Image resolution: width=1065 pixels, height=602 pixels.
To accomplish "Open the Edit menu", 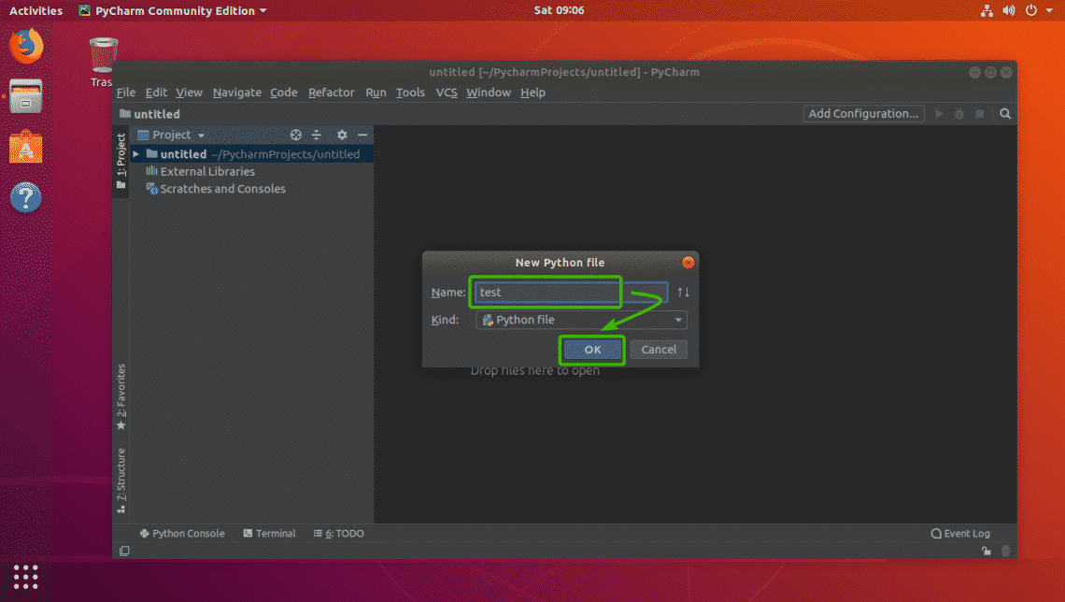I will 155,93.
